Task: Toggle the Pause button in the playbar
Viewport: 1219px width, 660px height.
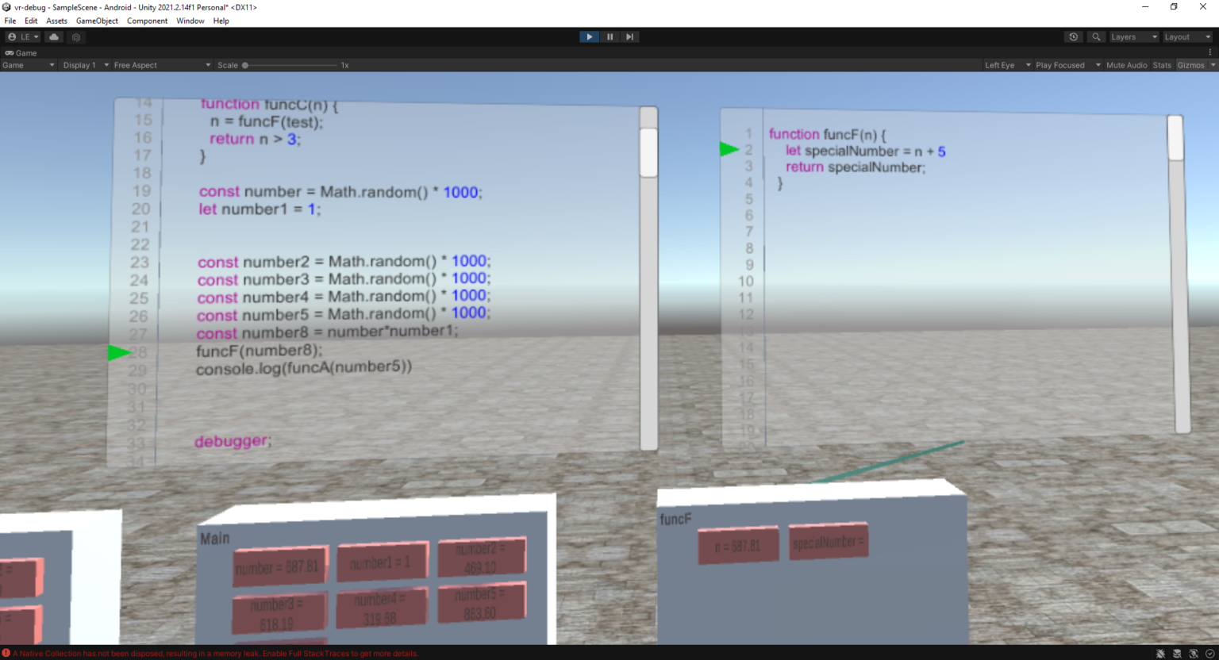Action: [x=609, y=36]
